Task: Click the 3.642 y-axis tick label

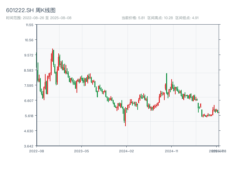Action: (x=29, y=146)
